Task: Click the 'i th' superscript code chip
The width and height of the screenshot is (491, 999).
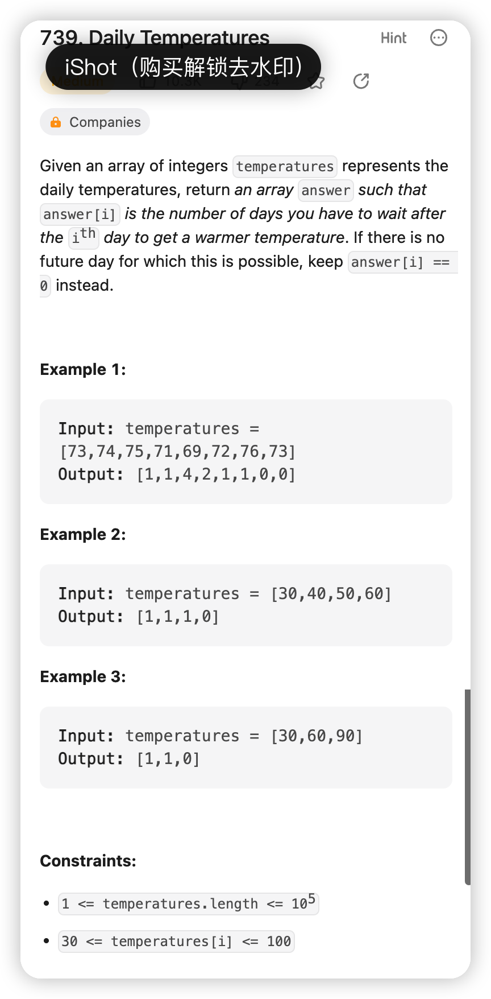Action: [84, 237]
